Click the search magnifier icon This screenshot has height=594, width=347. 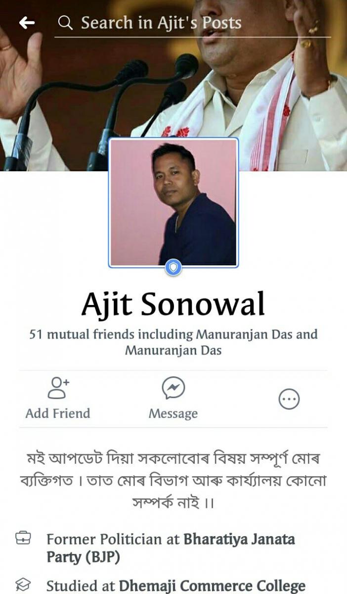click(65, 23)
